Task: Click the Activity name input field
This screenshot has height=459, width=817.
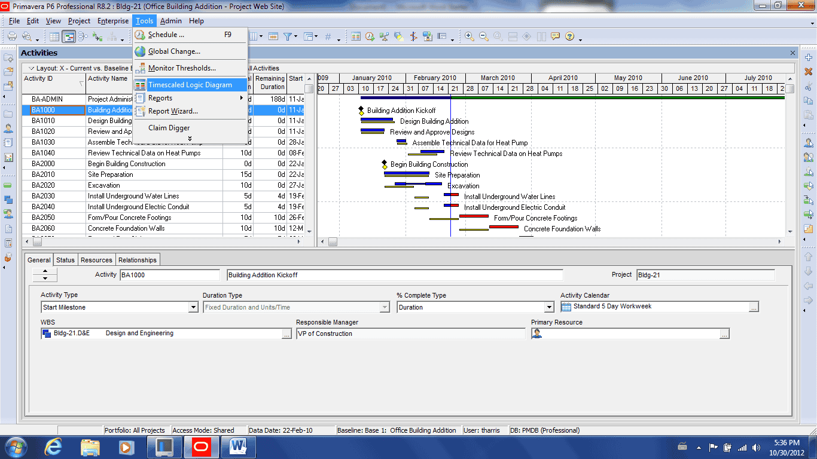Action: 395,275
